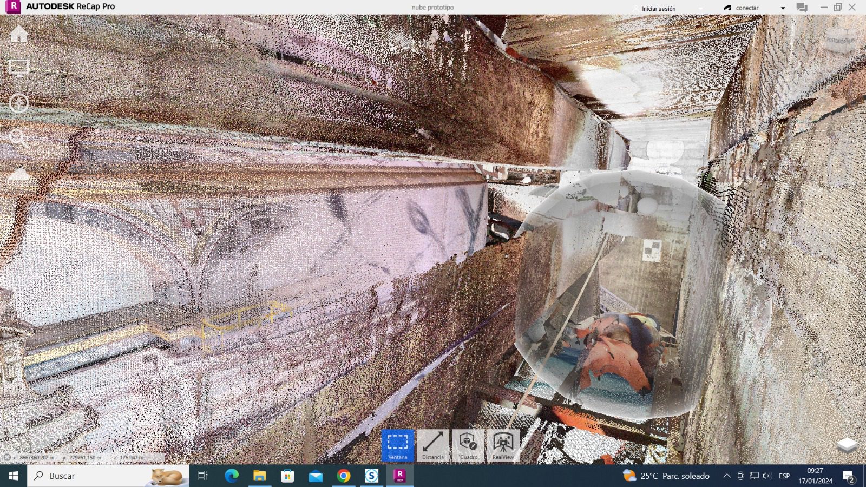
Task: Open the display settings monitor icon
Action: coord(19,68)
